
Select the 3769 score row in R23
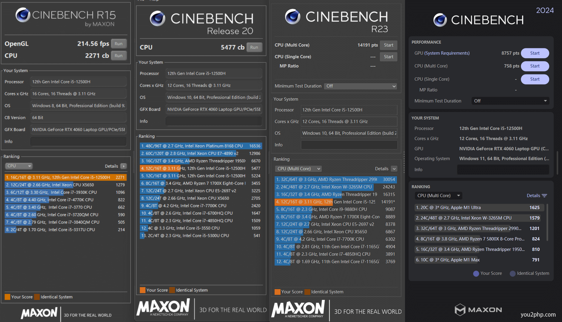pos(336,262)
